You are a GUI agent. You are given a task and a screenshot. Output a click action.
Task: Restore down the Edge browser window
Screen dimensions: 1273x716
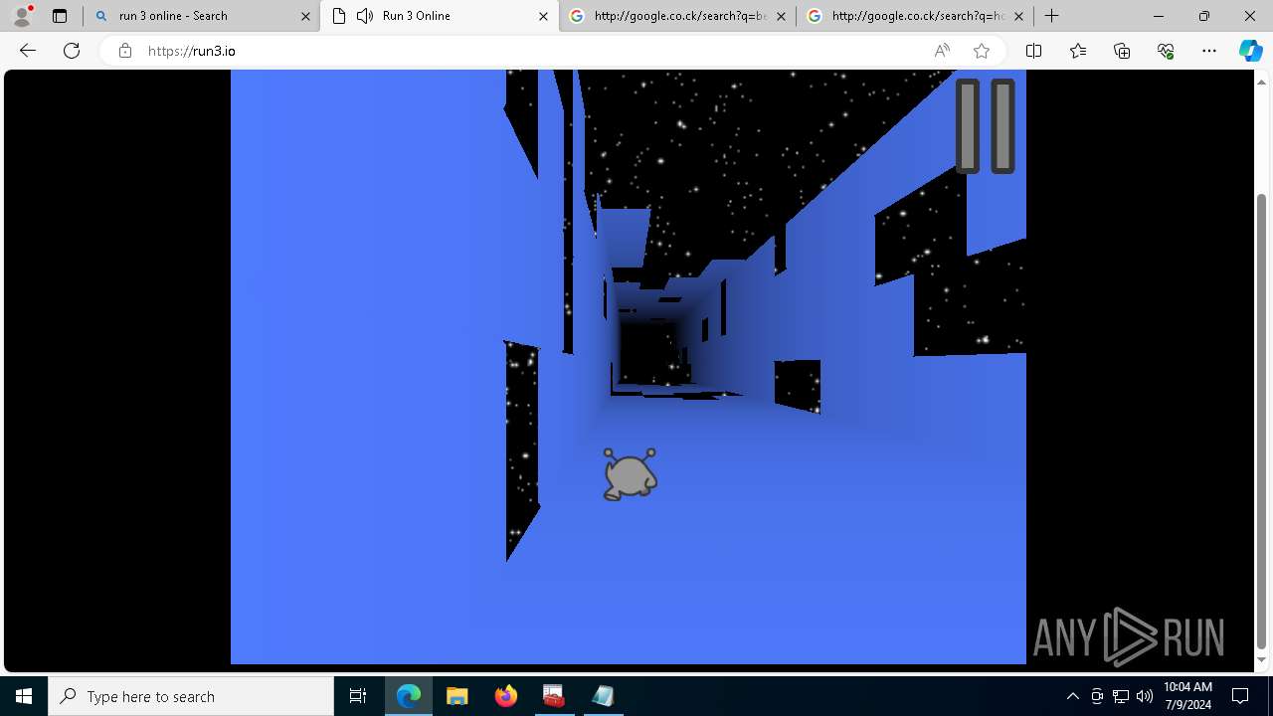click(x=1204, y=16)
